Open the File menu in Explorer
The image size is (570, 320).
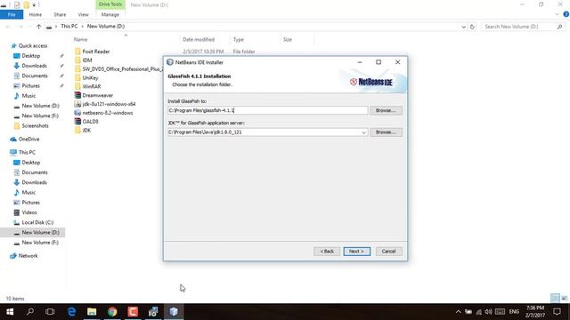[x=12, y=14]
